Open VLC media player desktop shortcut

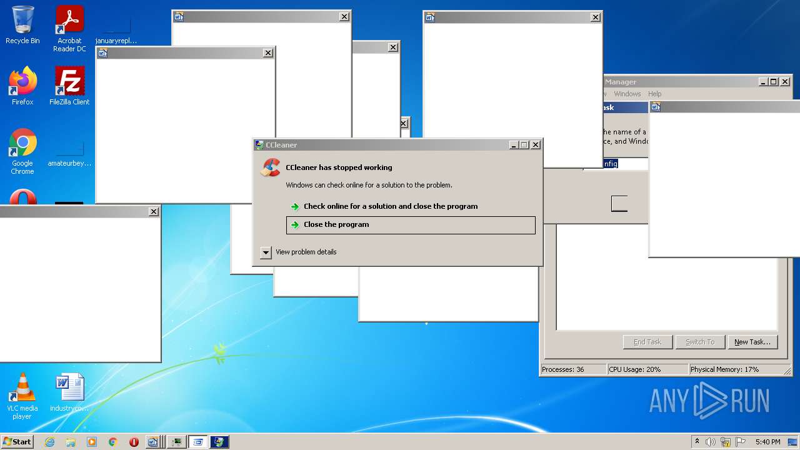coord(22,396)
